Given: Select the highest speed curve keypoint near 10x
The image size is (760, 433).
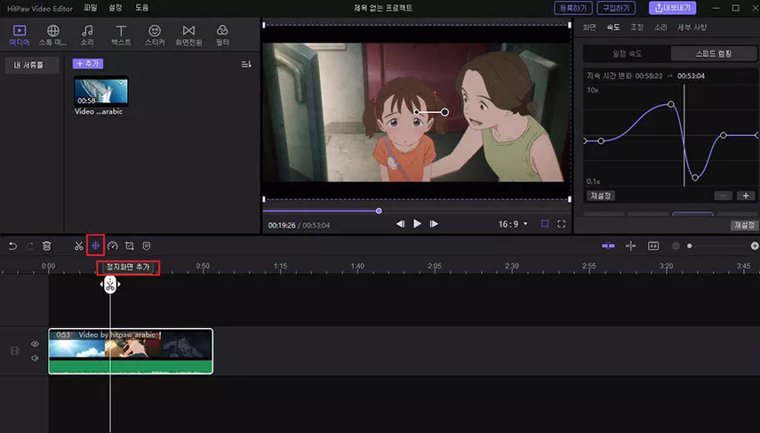Looking at the screenshot, I should point(671,104).
